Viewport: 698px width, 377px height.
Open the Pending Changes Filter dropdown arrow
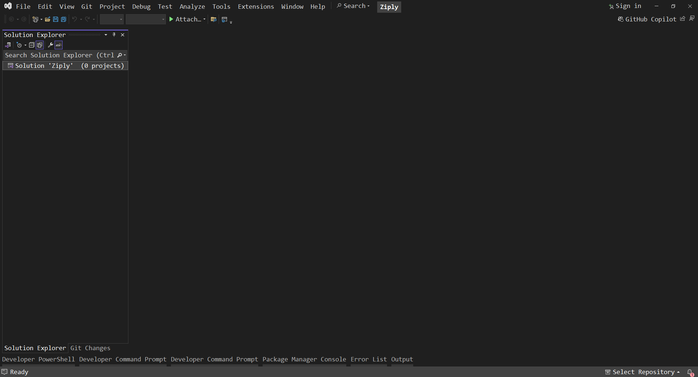(25, 45)
